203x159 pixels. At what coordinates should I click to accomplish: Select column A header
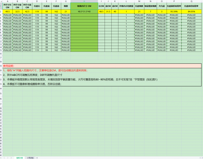point(8,1)
